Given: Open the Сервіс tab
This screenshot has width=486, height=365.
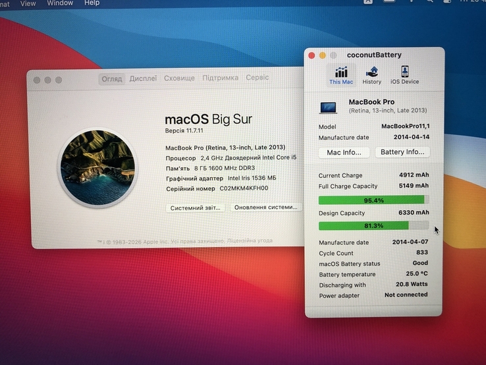Looking at the screenshot, I should click(257, 77).
